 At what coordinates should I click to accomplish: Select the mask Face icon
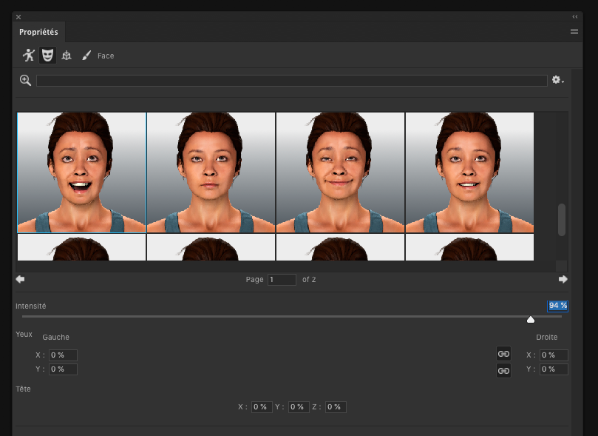[x=47, y=56]
